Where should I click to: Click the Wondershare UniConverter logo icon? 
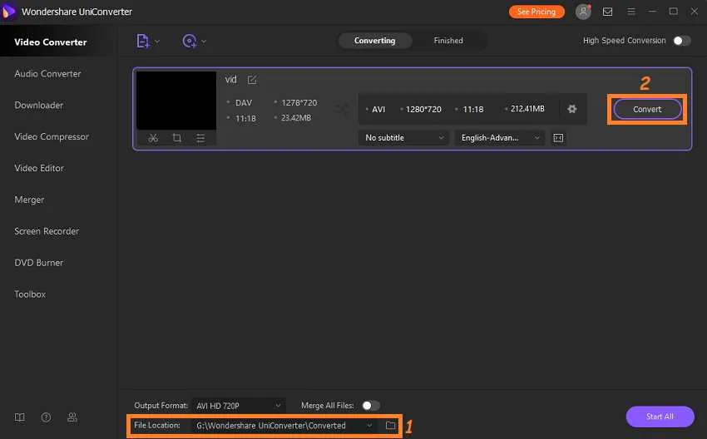(x=8, y=12)
